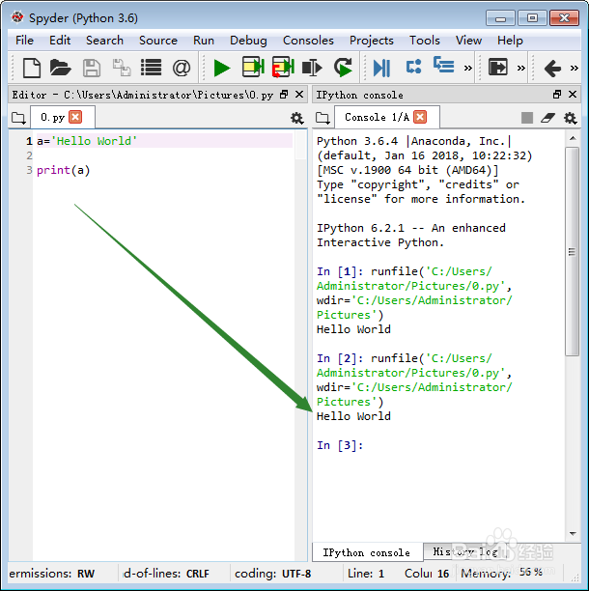The height and width of the screenshot is (591, 589).
Task: Expand overflow chevron after back arrow
Action: (x=575, y=69)
